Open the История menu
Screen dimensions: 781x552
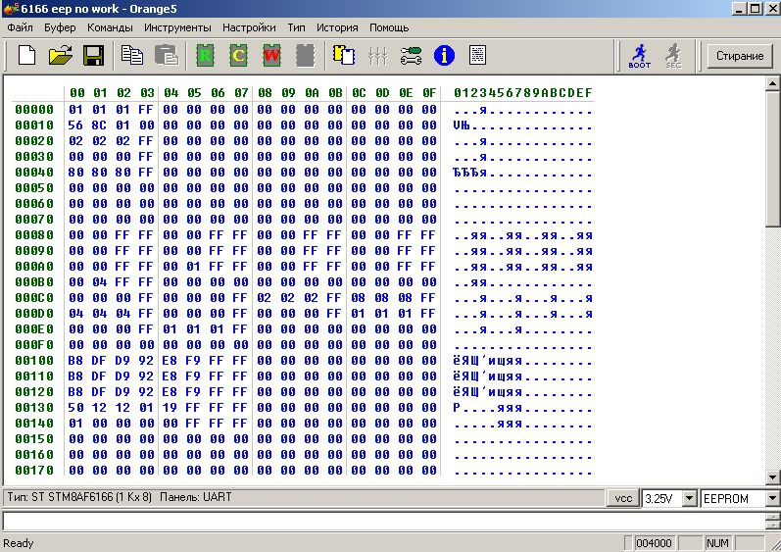click(x=337, y=27)
